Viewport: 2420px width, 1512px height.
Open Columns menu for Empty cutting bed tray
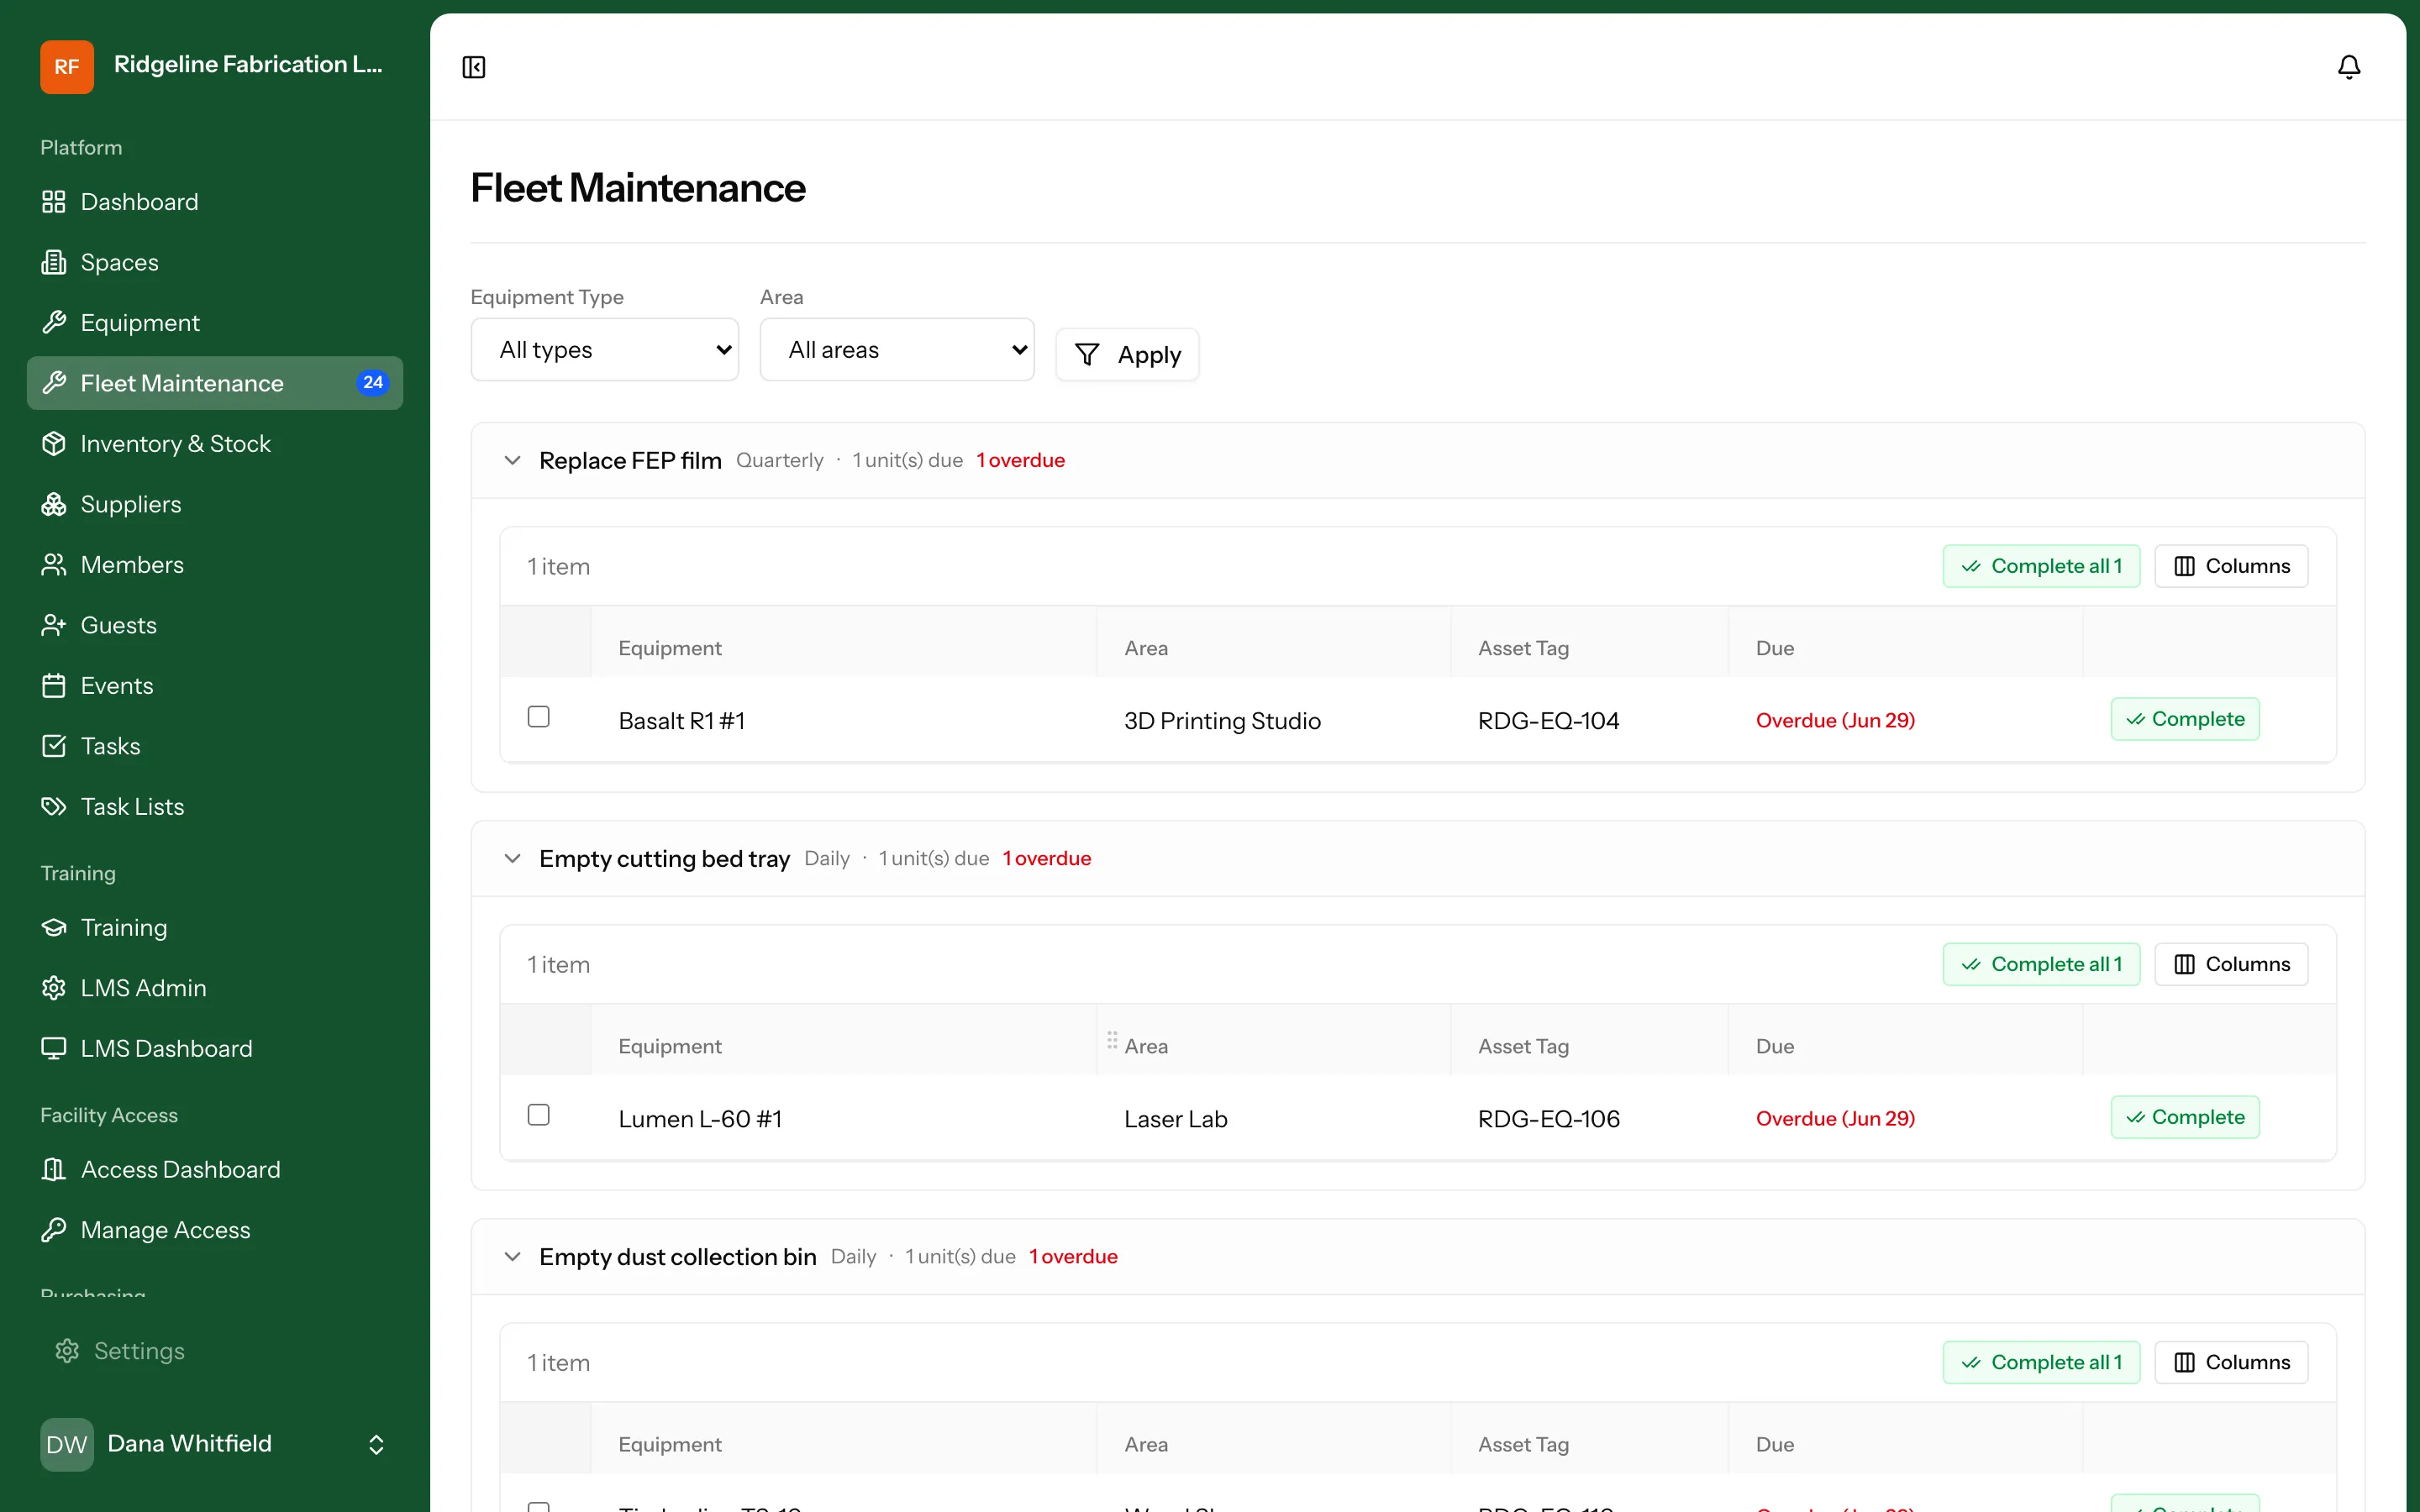[2231, 964]
